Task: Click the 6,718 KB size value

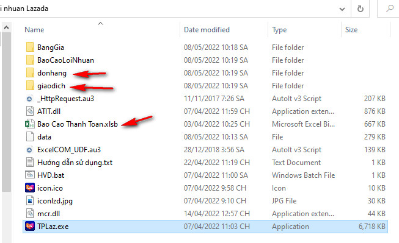Action: pos(372,227)
